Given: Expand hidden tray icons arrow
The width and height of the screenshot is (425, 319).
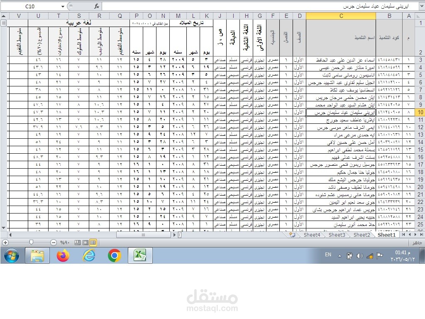Looking at the screenshot, I should pos(340,255).
